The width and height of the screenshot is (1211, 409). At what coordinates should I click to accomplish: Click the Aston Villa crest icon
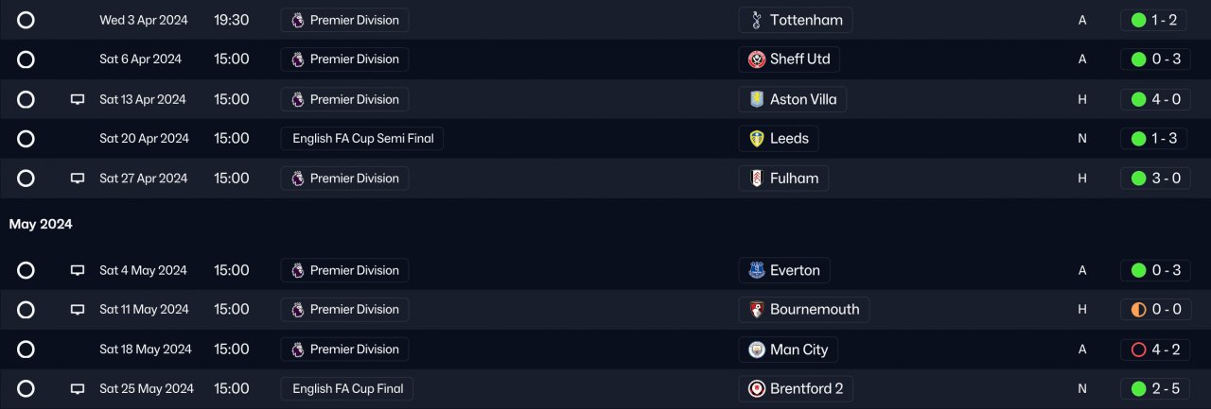(x=756, y=99)
